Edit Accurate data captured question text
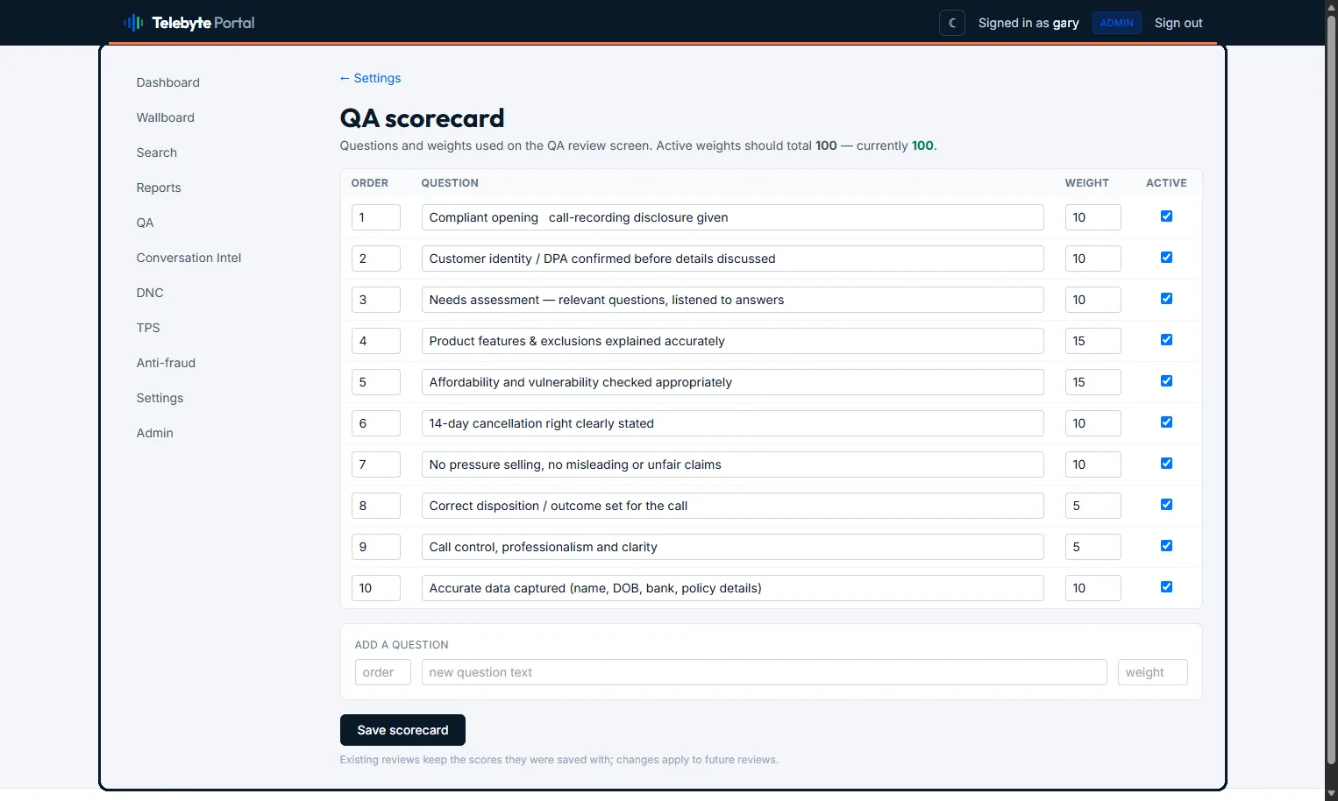The image size is (1338, 801). 732,588
